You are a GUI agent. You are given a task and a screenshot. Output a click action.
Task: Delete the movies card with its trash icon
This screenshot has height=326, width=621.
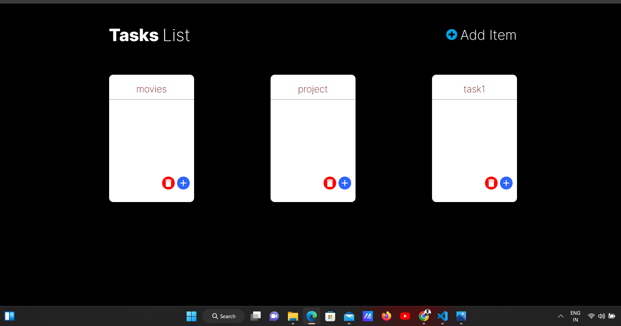168,183
